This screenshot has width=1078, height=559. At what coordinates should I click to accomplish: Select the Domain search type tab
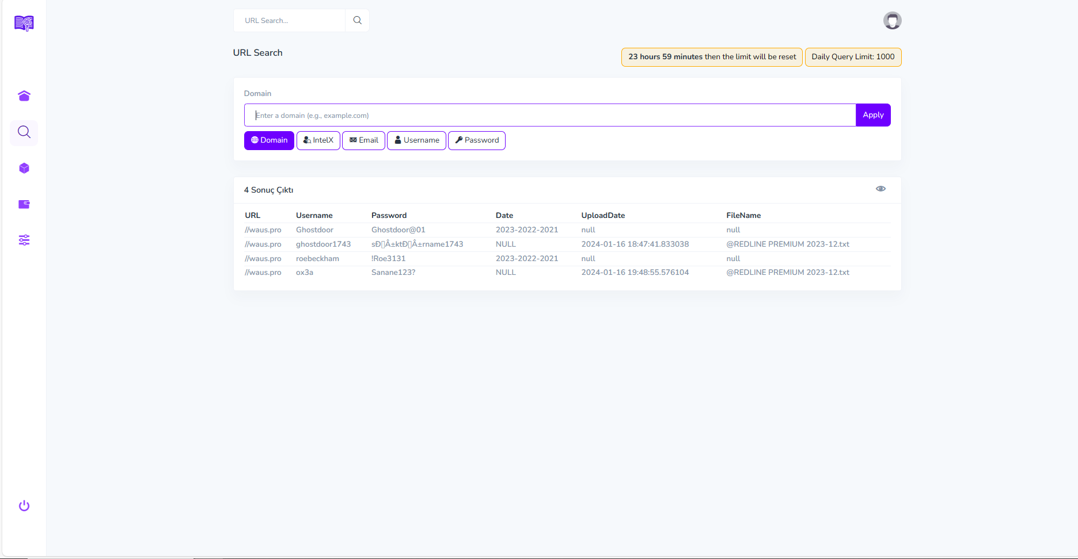tap(269, 140)
